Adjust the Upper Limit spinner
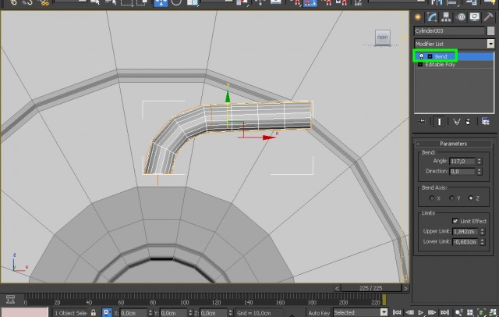 483,231
